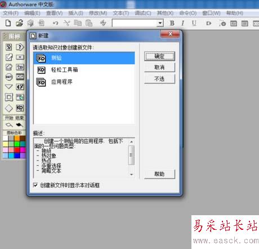Open the 文件(F) menu
This screenshot has width=259, height=249.
point(11,13)
